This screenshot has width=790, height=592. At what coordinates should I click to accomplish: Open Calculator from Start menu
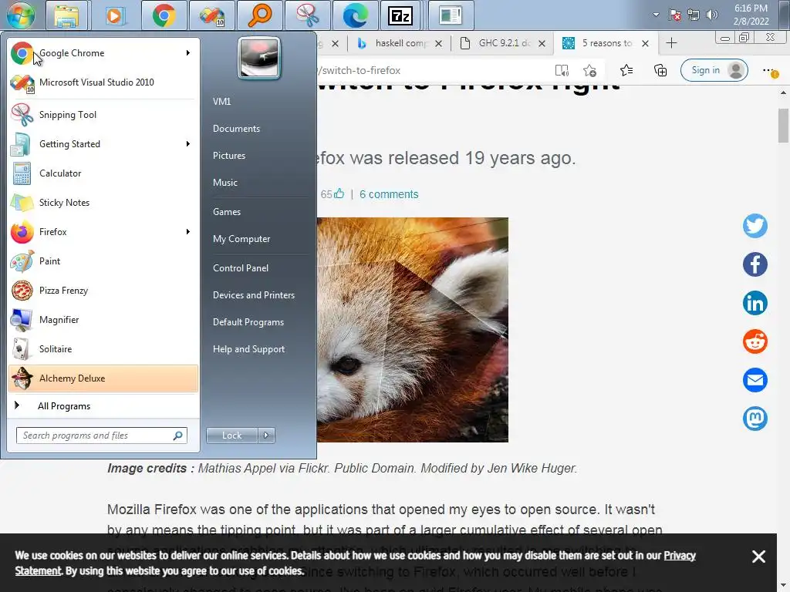tap(103, 173)
